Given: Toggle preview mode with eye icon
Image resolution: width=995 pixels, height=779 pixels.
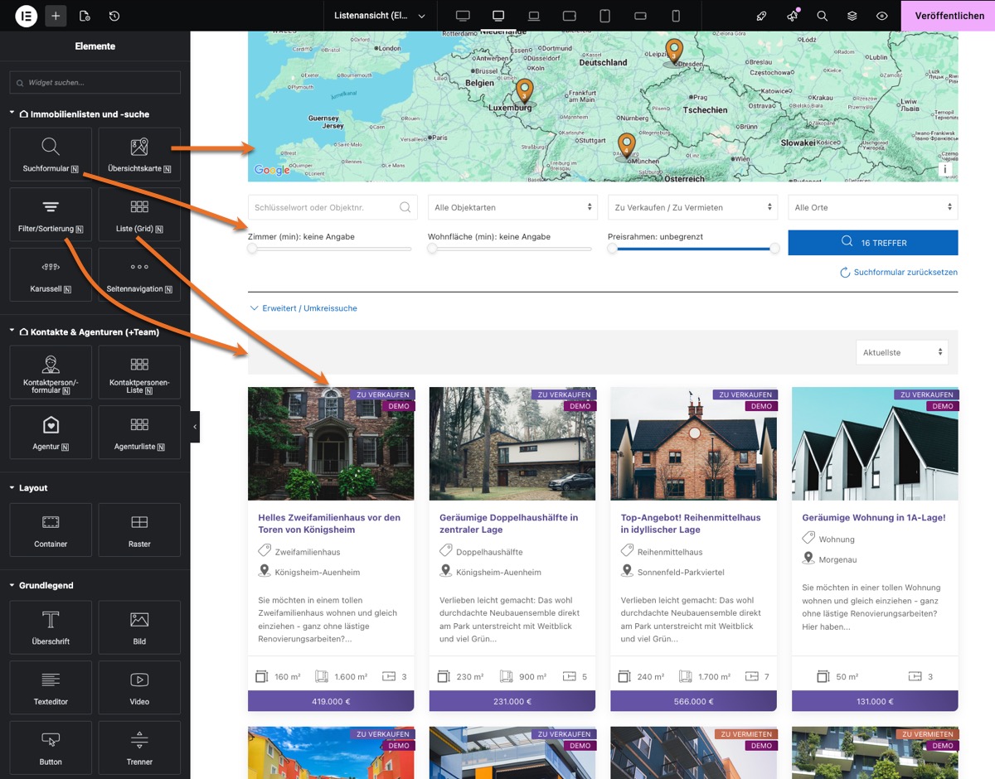Looking at the screenshot, I should (x=881, y=16).
